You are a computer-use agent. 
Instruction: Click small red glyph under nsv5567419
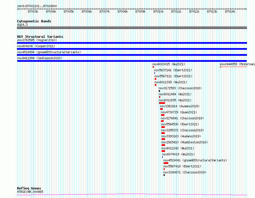coord(164,169)
